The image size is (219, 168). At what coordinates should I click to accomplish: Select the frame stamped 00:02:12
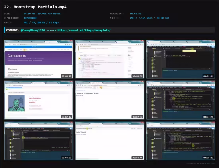tap(39, 100)
